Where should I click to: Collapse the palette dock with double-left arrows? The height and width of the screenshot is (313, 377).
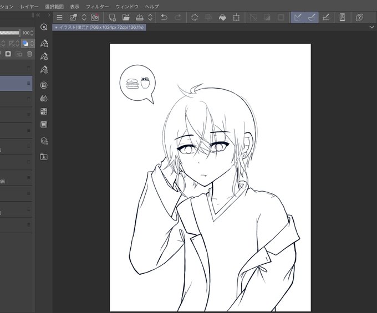(38, 15)
